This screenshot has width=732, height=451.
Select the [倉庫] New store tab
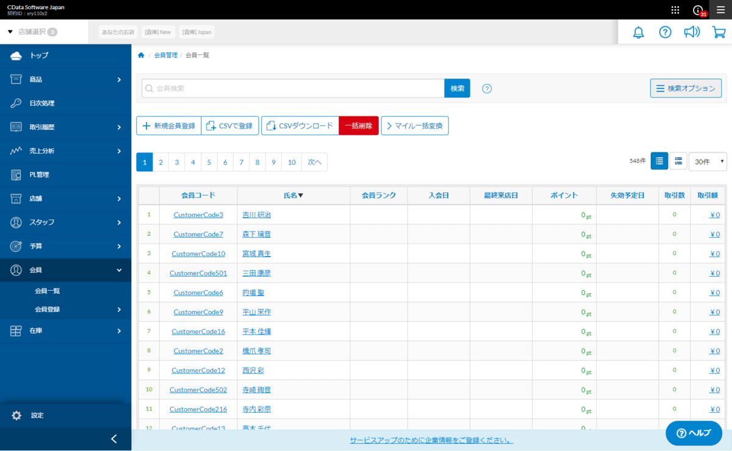coord(157,32)
